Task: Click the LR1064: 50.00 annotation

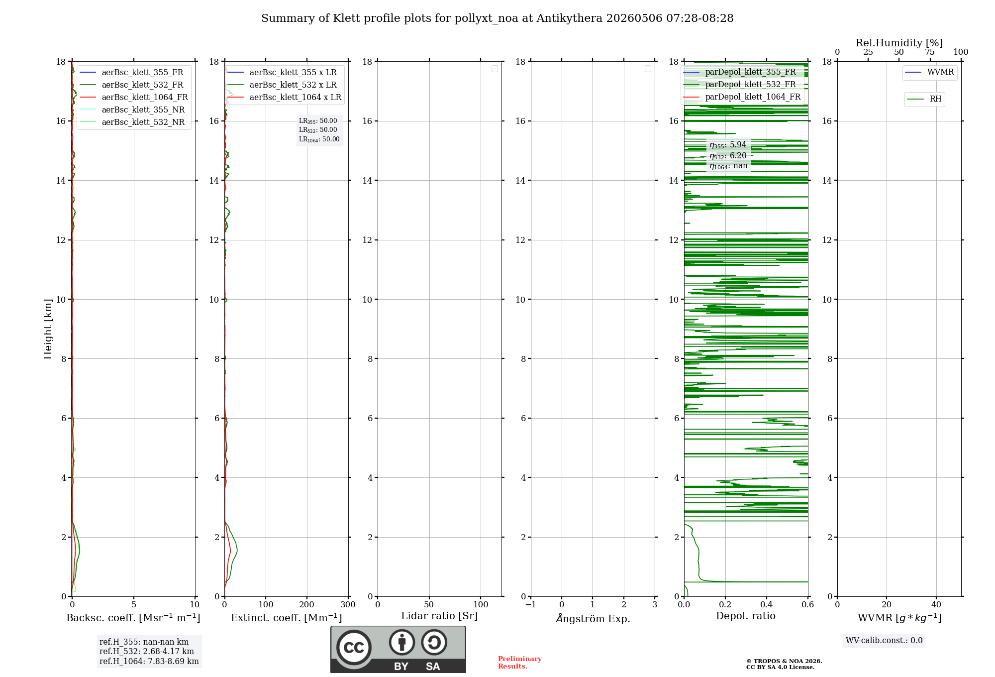Action: [319, 139]
